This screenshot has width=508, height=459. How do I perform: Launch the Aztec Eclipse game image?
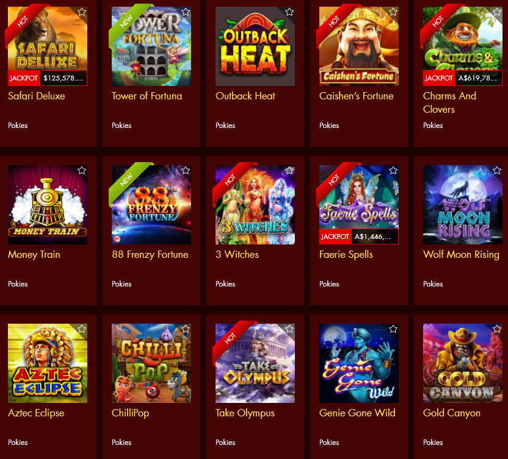48,363
